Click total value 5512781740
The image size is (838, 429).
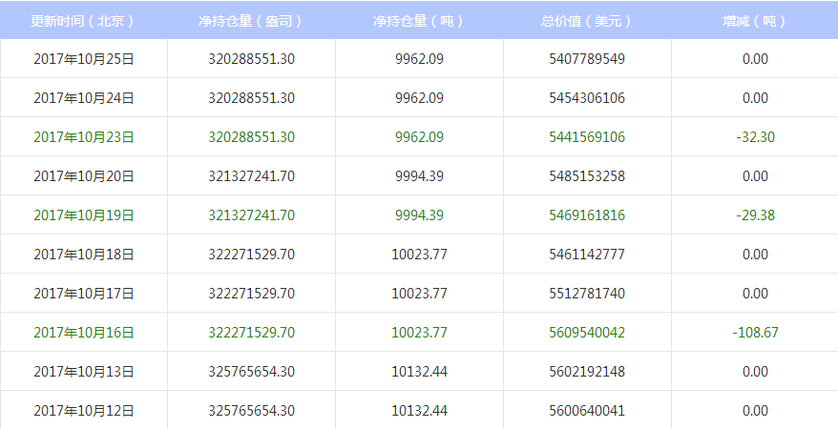pyautogui.click(x=587, y=294)
